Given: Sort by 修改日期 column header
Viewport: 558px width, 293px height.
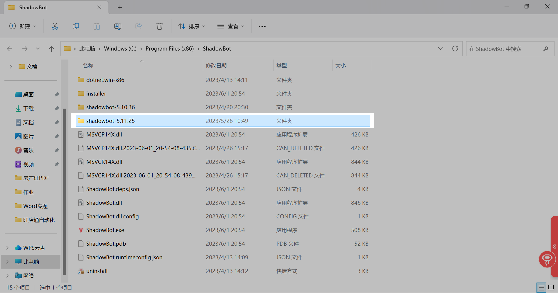Looking at the screenshot, I should (216, 66).
